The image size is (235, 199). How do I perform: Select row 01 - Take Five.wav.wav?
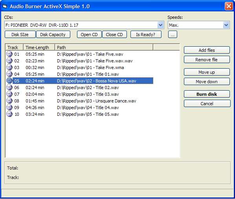tap(79, 61)
